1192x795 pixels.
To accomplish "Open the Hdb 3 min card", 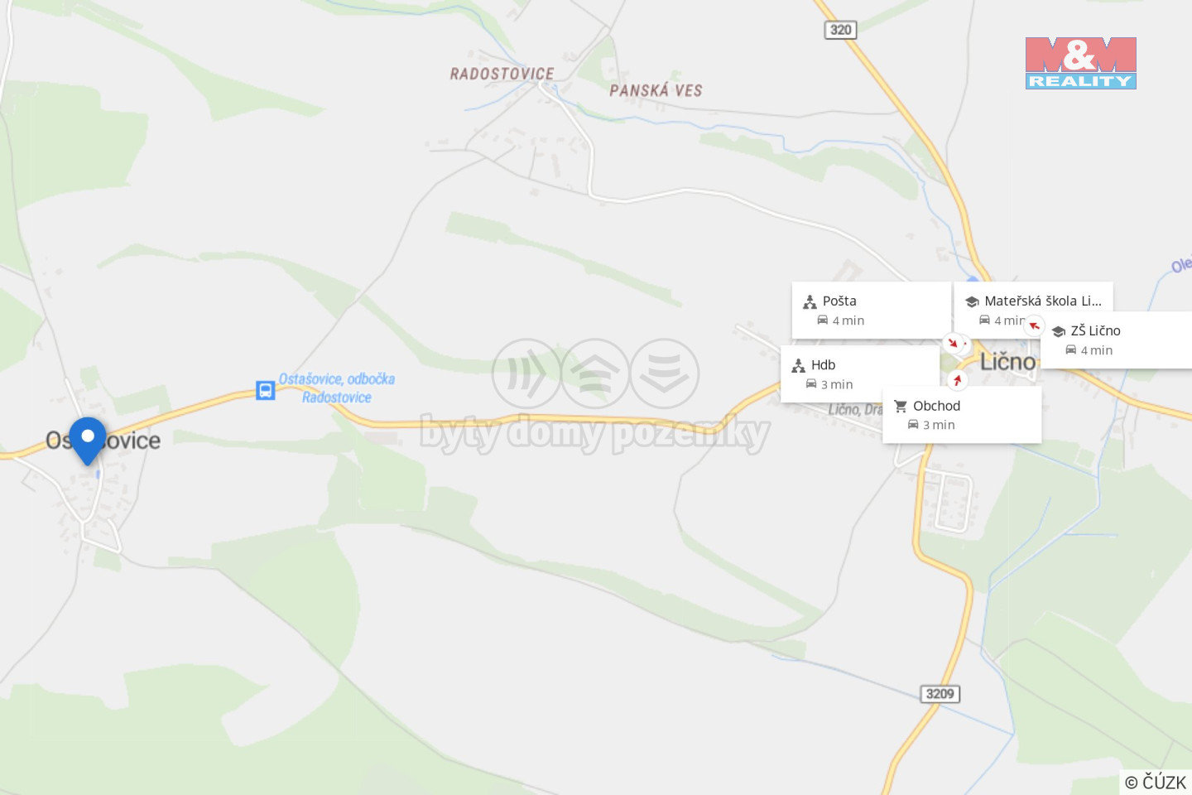I will (x=860, y=373).
